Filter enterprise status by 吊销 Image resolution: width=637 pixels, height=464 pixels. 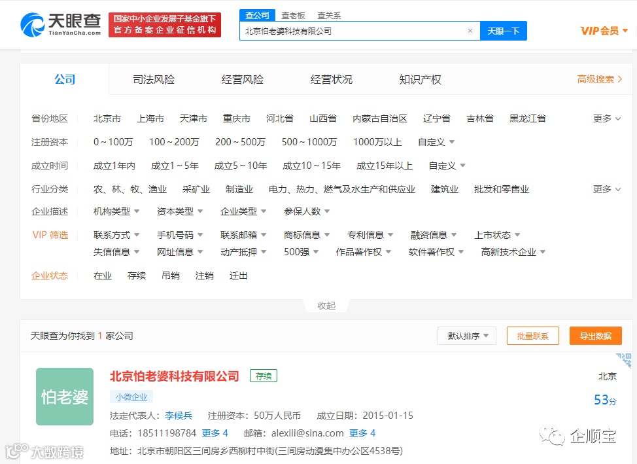click(x=170, y=276)
